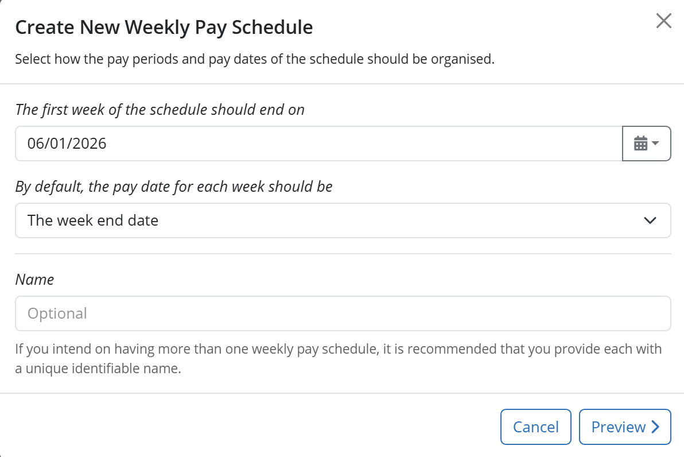Focus the first week end date field
The image size is (684, 457).
[319, 144]
